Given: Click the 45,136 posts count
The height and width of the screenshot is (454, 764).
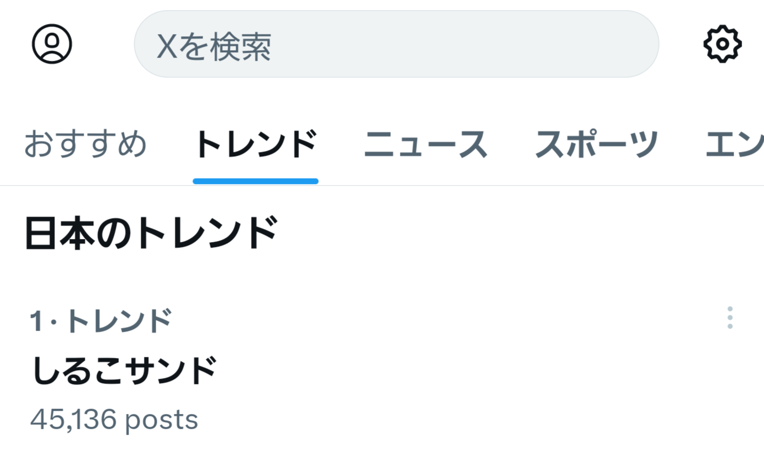Looking at the screenshot, I should click(x=114, y=419).
